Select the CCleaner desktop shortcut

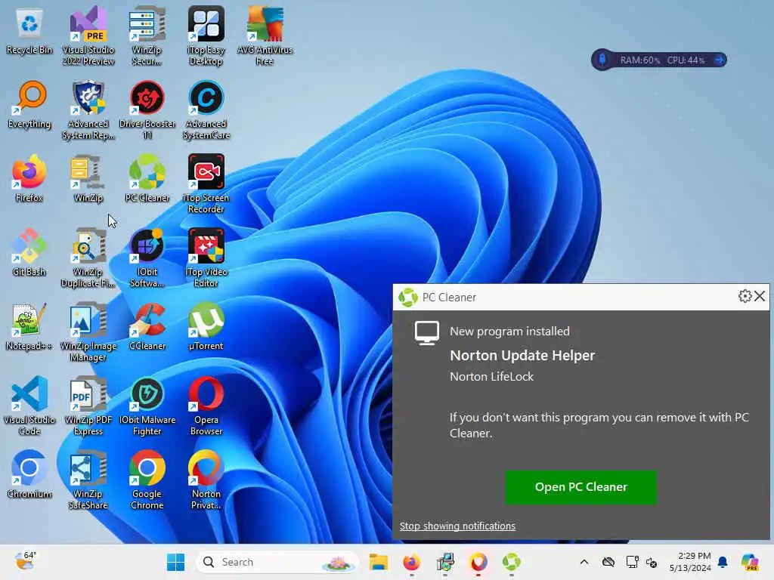[147, 326]
